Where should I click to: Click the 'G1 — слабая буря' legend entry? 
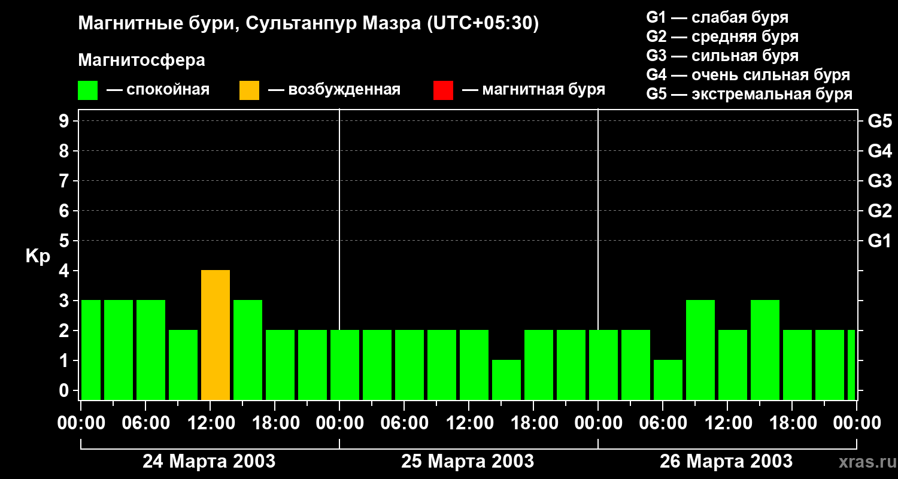(717, 17)
